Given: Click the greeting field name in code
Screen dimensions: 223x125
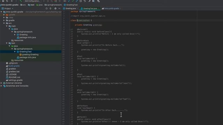Looking at the screenshot, I should [97, 25].
